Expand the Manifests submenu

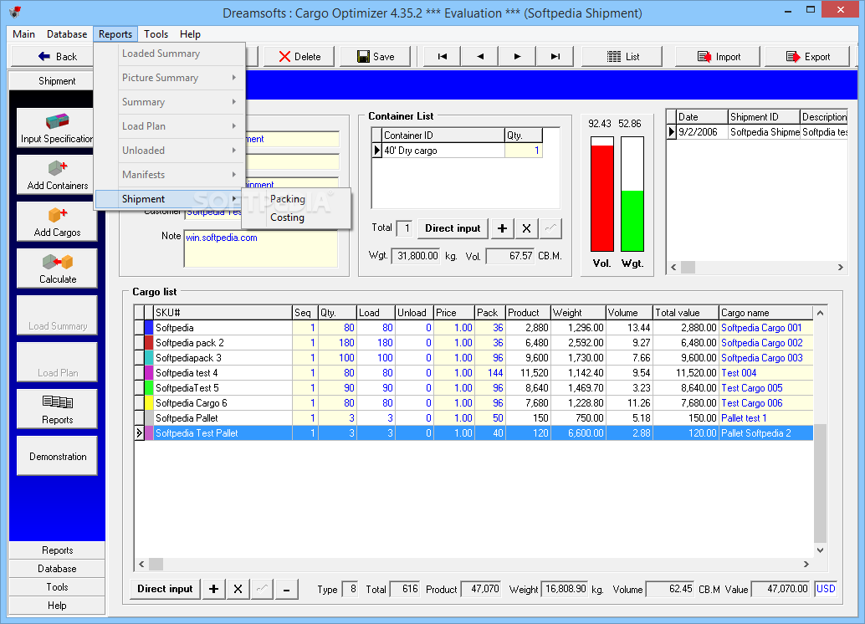click(170, 175)
